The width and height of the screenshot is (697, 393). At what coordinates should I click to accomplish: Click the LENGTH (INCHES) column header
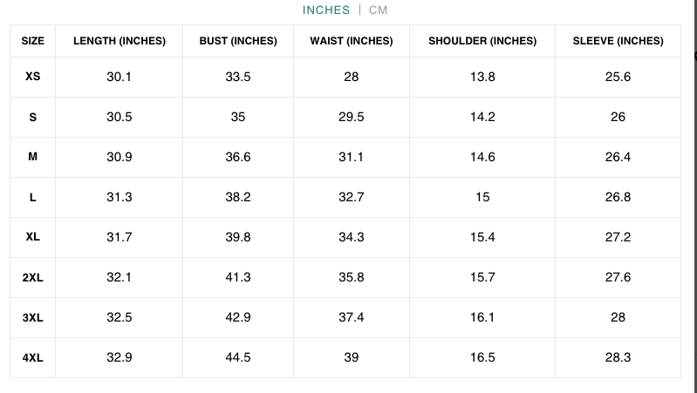click(119, 41)
